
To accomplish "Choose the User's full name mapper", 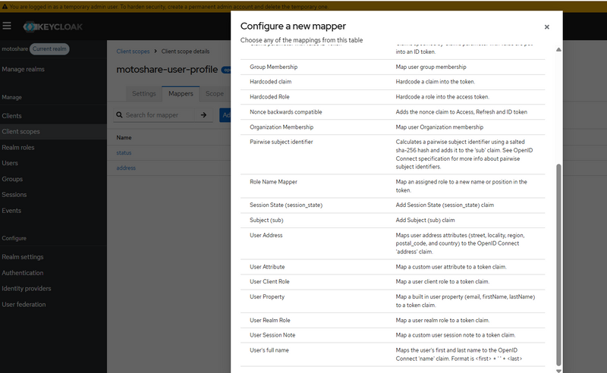I will (x=271, y=349).
